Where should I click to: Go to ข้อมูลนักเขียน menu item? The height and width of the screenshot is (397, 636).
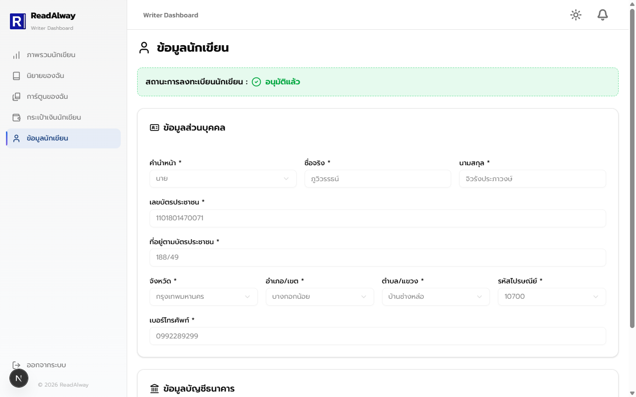(x=63, y=138)
